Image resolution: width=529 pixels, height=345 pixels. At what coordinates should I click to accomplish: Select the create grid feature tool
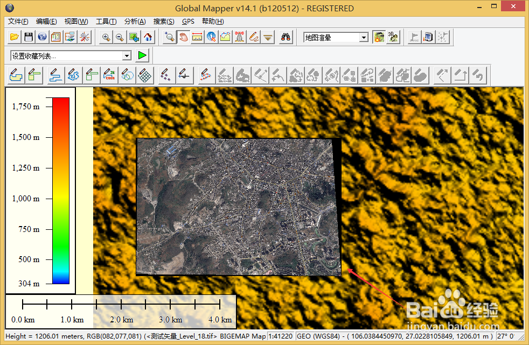pyautogui.click(x=145, y=75)
